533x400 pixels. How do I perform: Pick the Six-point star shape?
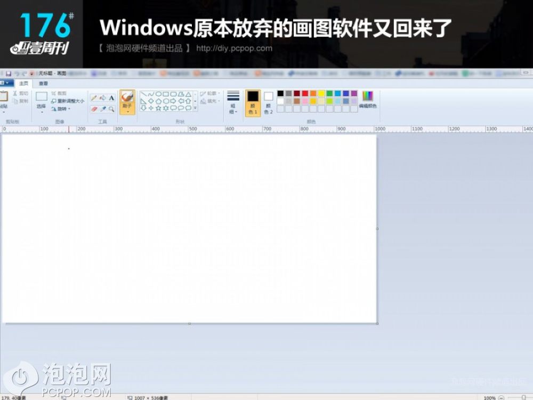coord(166,108)
